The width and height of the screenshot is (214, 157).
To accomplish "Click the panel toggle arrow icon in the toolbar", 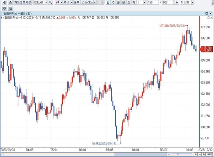I will pyautogui.click(x=4, y=2).
